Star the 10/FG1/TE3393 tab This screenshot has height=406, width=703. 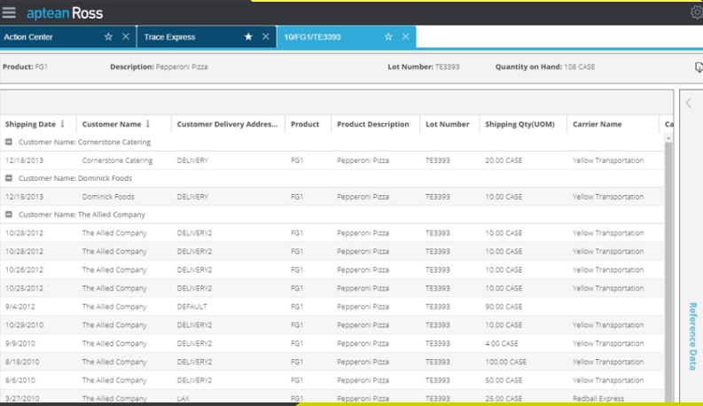pyautogui.click(x=388, y=37)
